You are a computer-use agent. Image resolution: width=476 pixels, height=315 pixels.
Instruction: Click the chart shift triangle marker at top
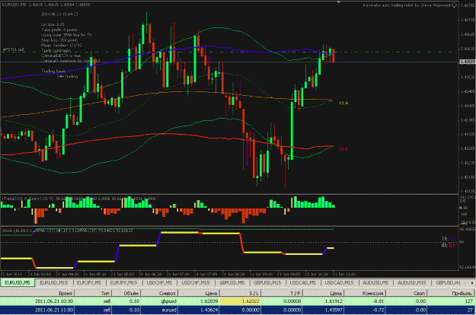coord(338,2)
